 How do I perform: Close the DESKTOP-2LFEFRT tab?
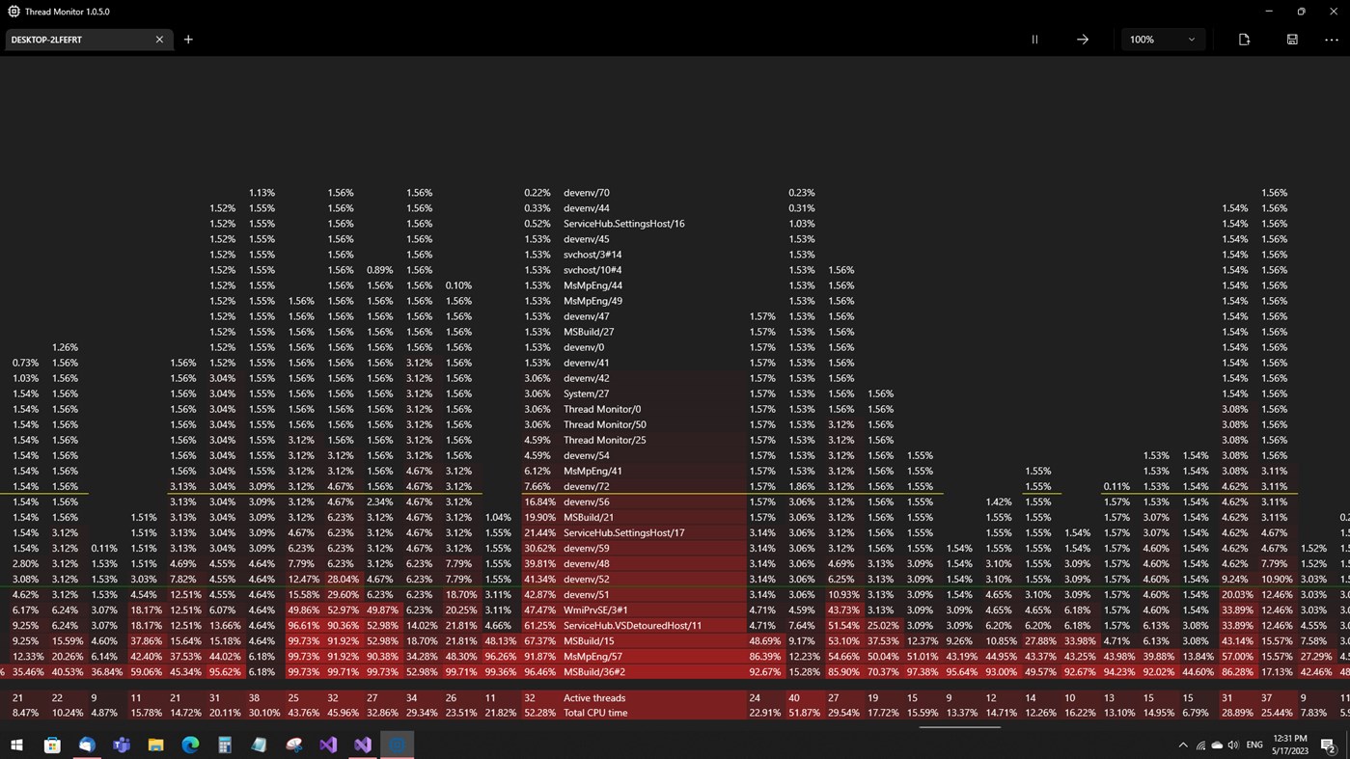click(159, 40)
